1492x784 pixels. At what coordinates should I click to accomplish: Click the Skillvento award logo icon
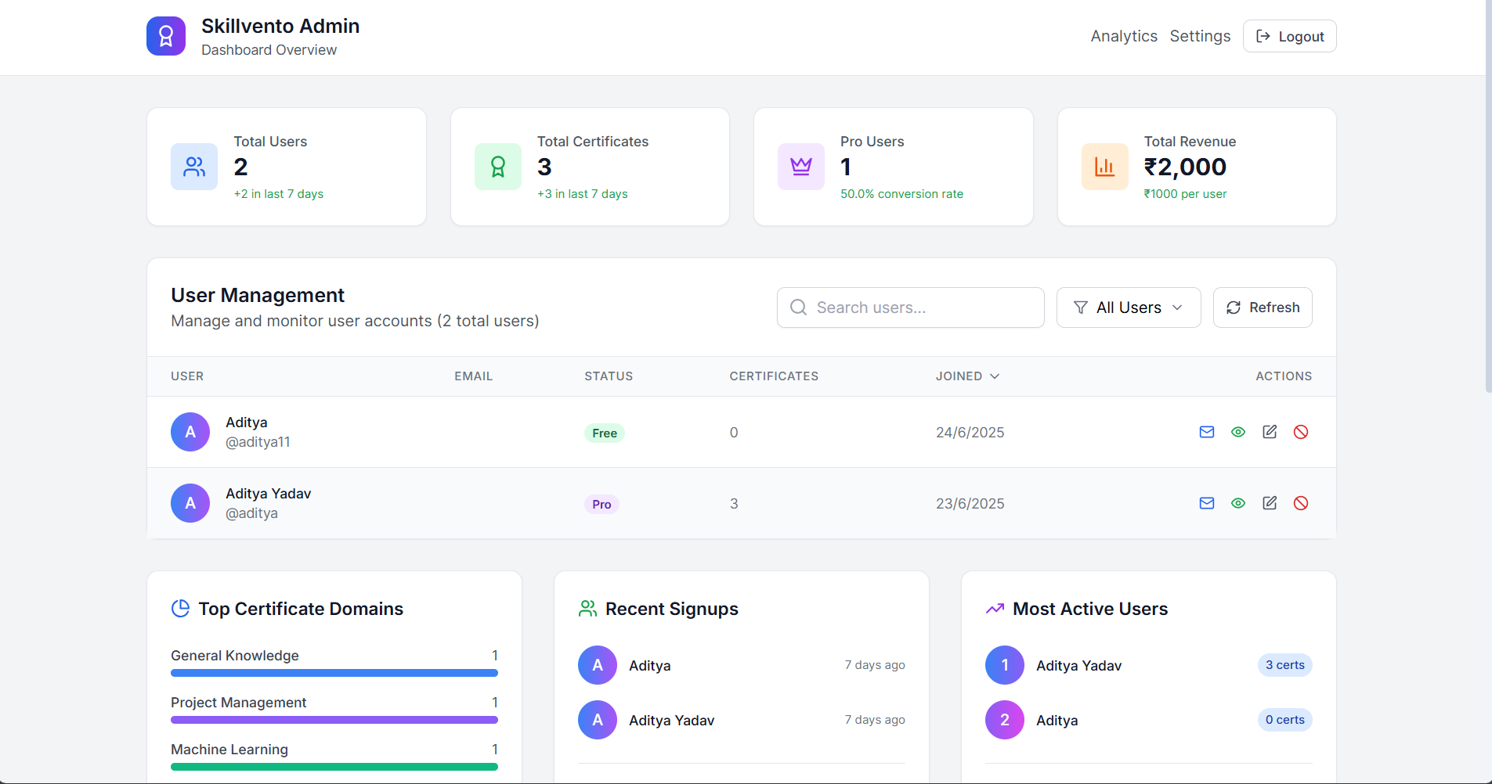tap(166, 36)
